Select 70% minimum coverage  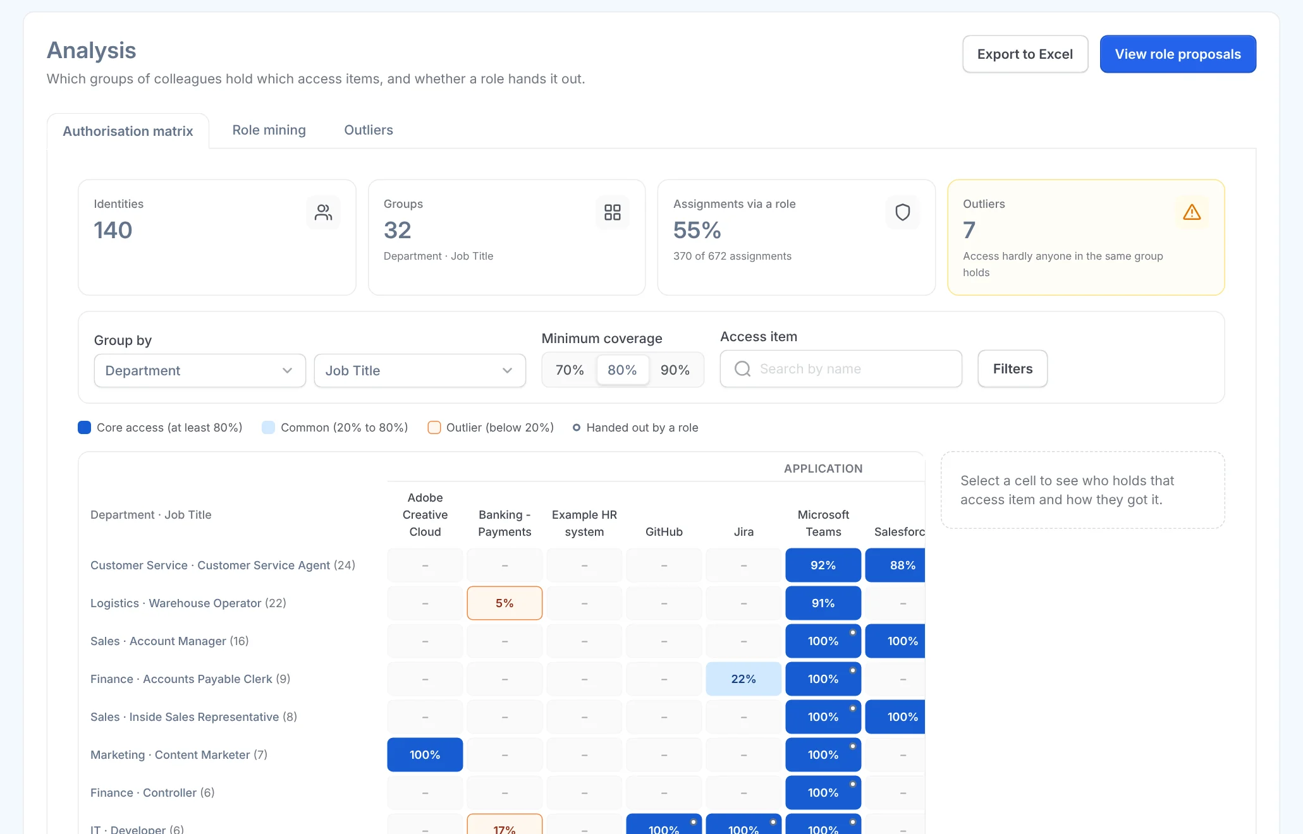click(x=570, y=370)
